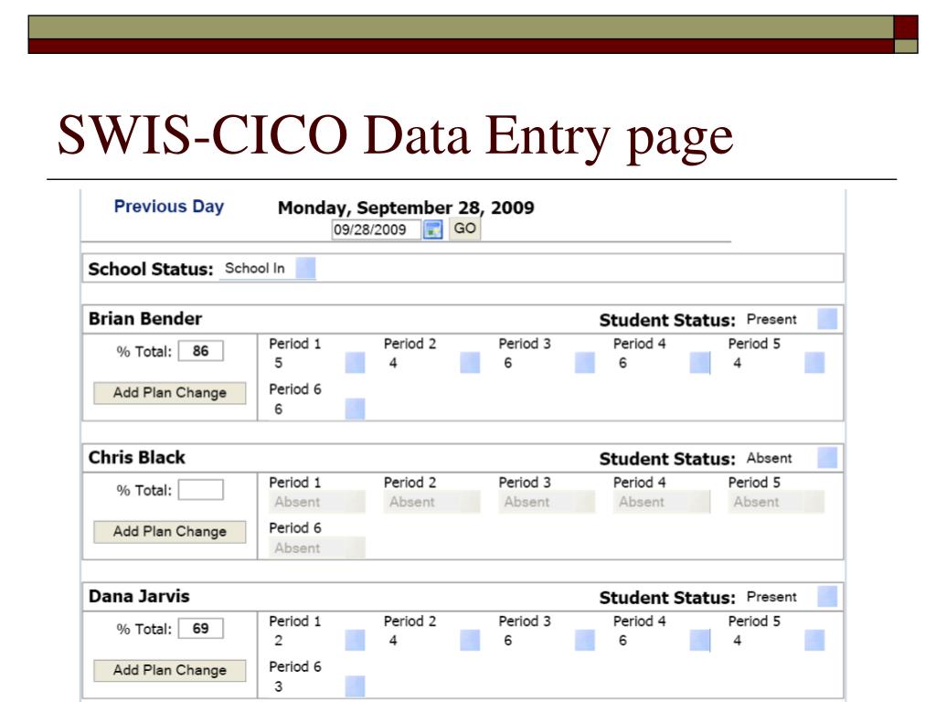Click Dana Jarvis's % Total field
Viewport: 936px width, 702px height.
point(200,629)
